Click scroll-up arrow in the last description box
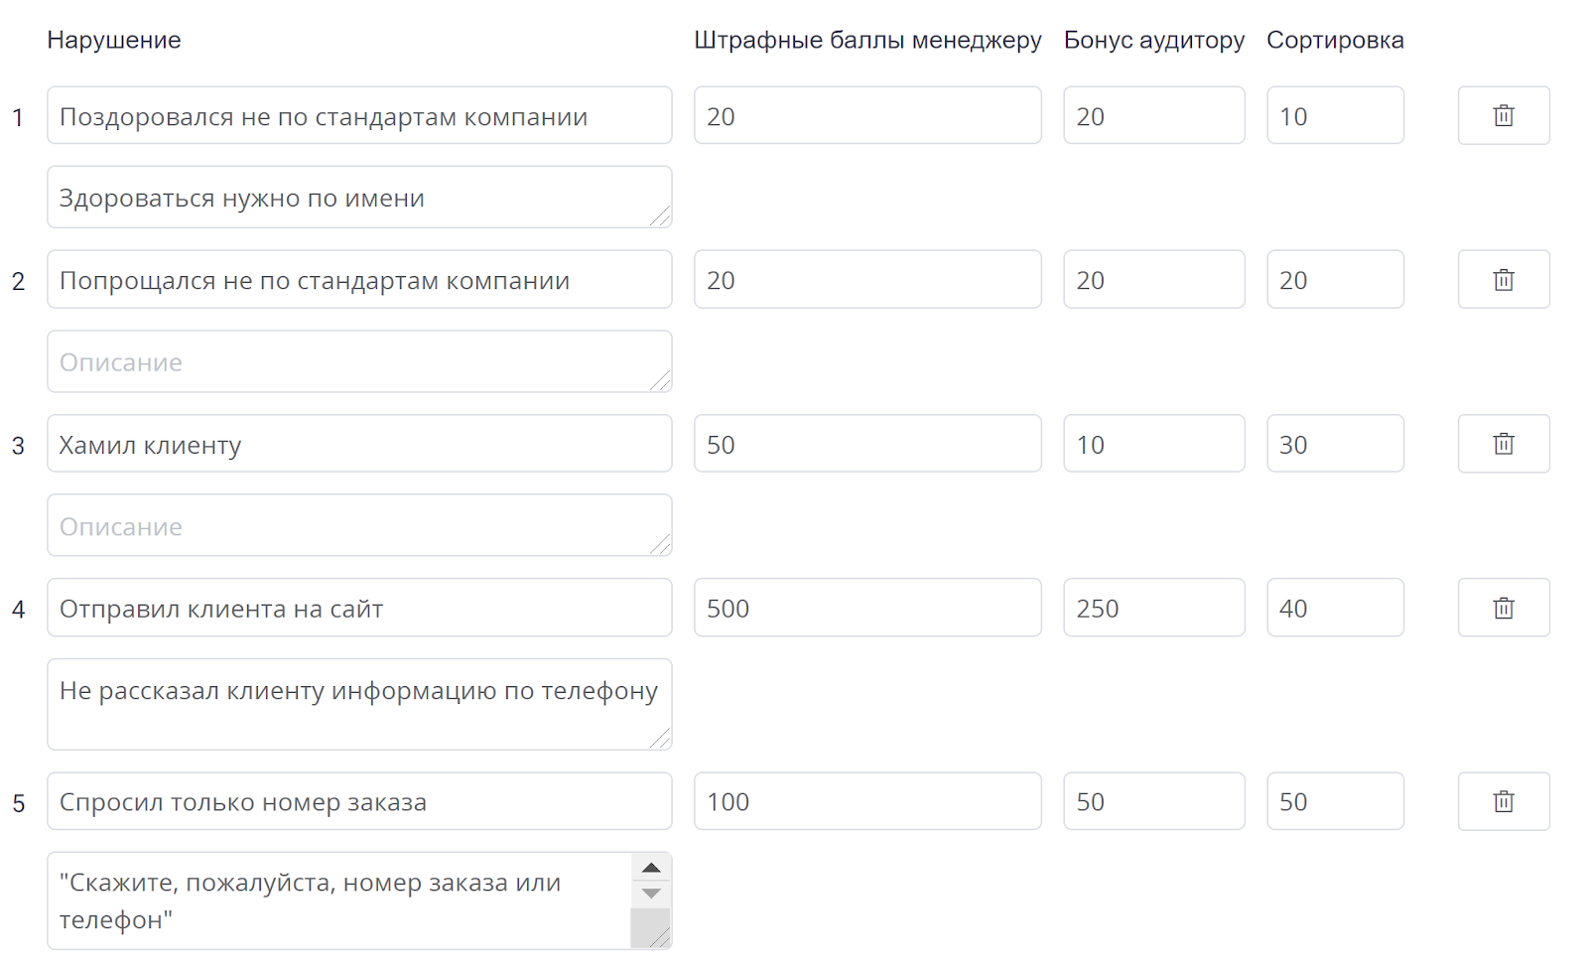The image size is (1588, 969). pos(651,868)
